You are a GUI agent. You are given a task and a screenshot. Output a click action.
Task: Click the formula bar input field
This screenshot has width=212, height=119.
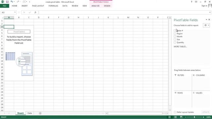(124, 13)
